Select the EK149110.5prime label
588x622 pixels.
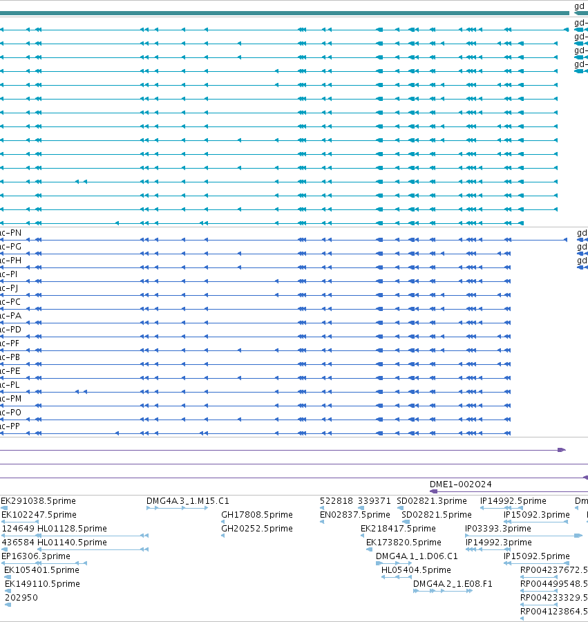[42, 584]
